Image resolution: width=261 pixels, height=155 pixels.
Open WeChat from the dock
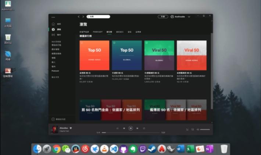tap(66, 149)
